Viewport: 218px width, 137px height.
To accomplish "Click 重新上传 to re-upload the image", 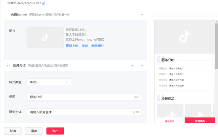I will tap(72, 46).
